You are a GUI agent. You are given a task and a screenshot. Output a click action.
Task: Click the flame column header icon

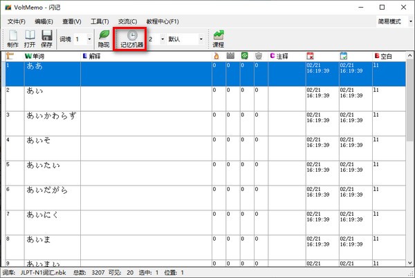click(x=216, y=56)
